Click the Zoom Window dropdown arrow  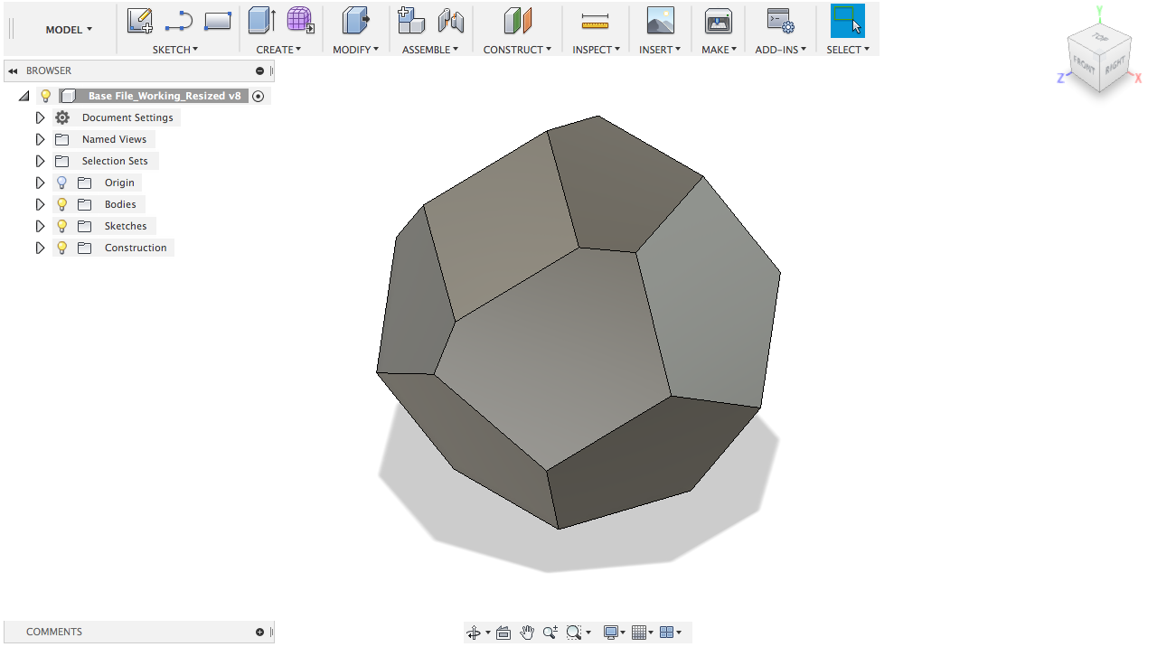(x=588, y=633)
